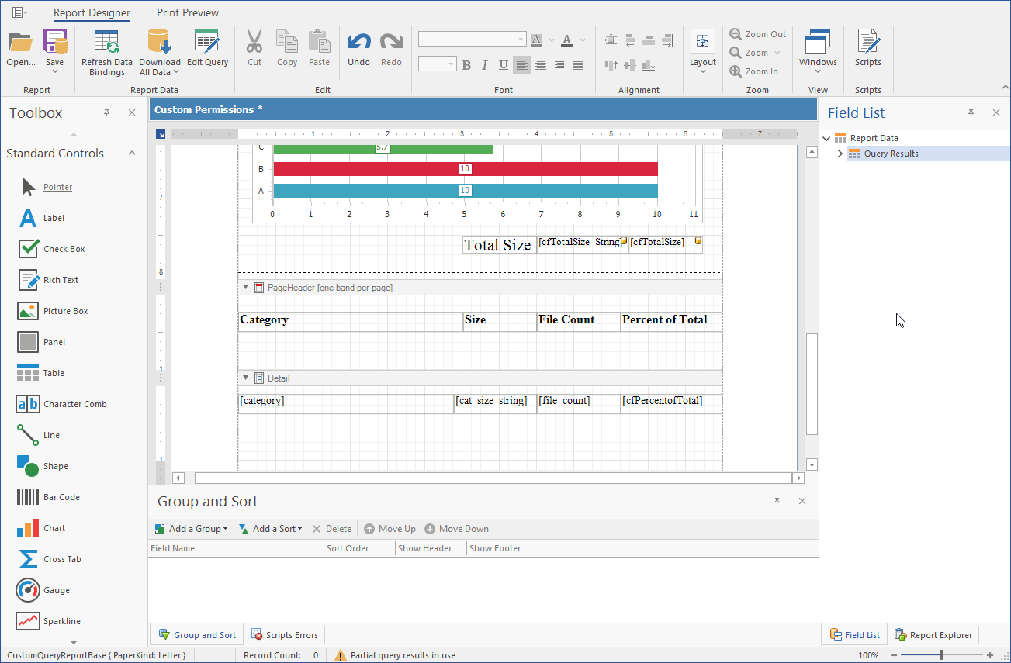Toggle align text left button

point(522,65)
